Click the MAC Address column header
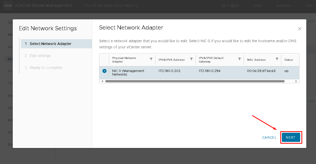The image size is (316, 164). pyautogui.click(x=256, y=60)
